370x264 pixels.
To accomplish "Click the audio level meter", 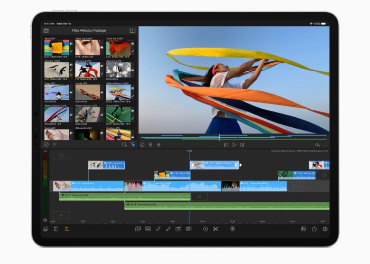I will 45,184.
